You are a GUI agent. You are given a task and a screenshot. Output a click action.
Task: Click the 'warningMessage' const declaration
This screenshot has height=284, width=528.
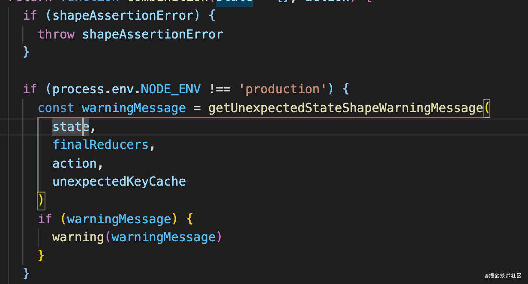(134, 108)
